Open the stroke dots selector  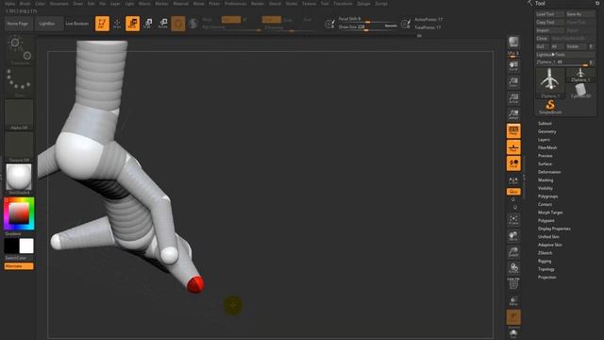pos(19,82)
